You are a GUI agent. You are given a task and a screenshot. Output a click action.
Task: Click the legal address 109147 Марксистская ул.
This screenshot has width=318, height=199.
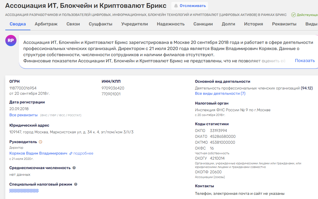click(x=71, y=132)
